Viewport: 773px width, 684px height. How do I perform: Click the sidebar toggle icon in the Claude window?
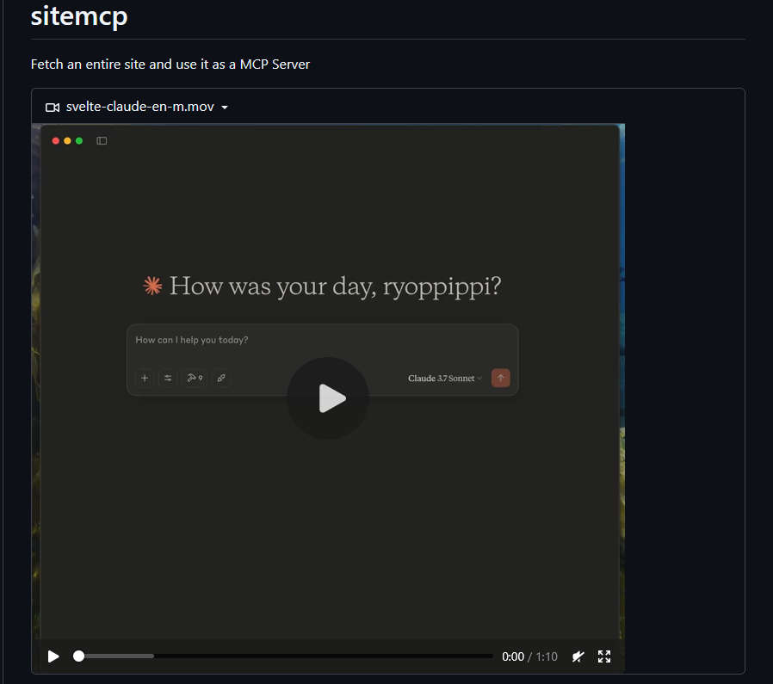102,141
